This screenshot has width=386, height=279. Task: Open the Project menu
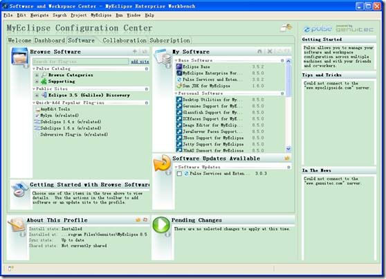click(79, 15)
